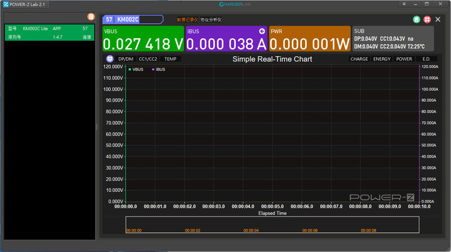Click the IBUS current readout value
The image size is (451, 252).
pos(226,44)
